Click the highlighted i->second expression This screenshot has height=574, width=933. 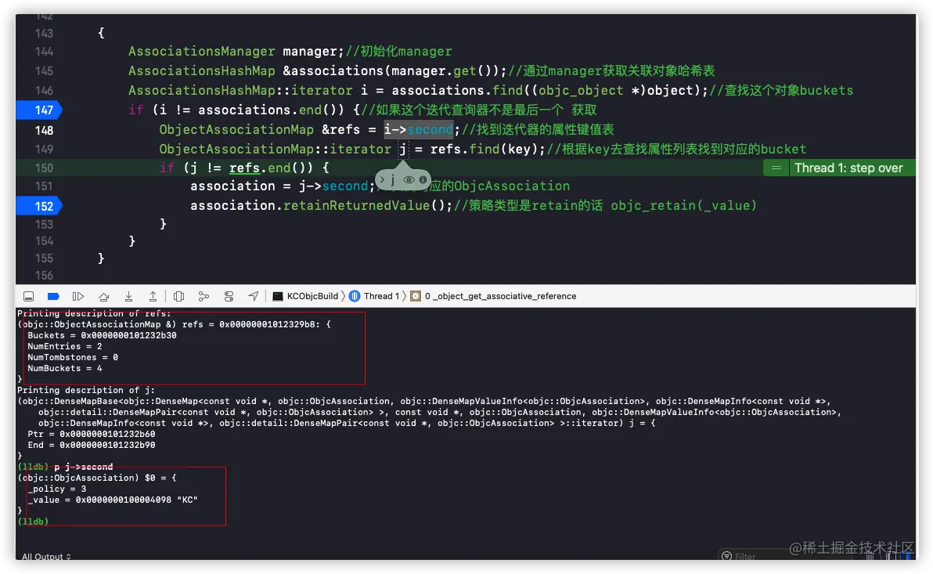[418, 130]
